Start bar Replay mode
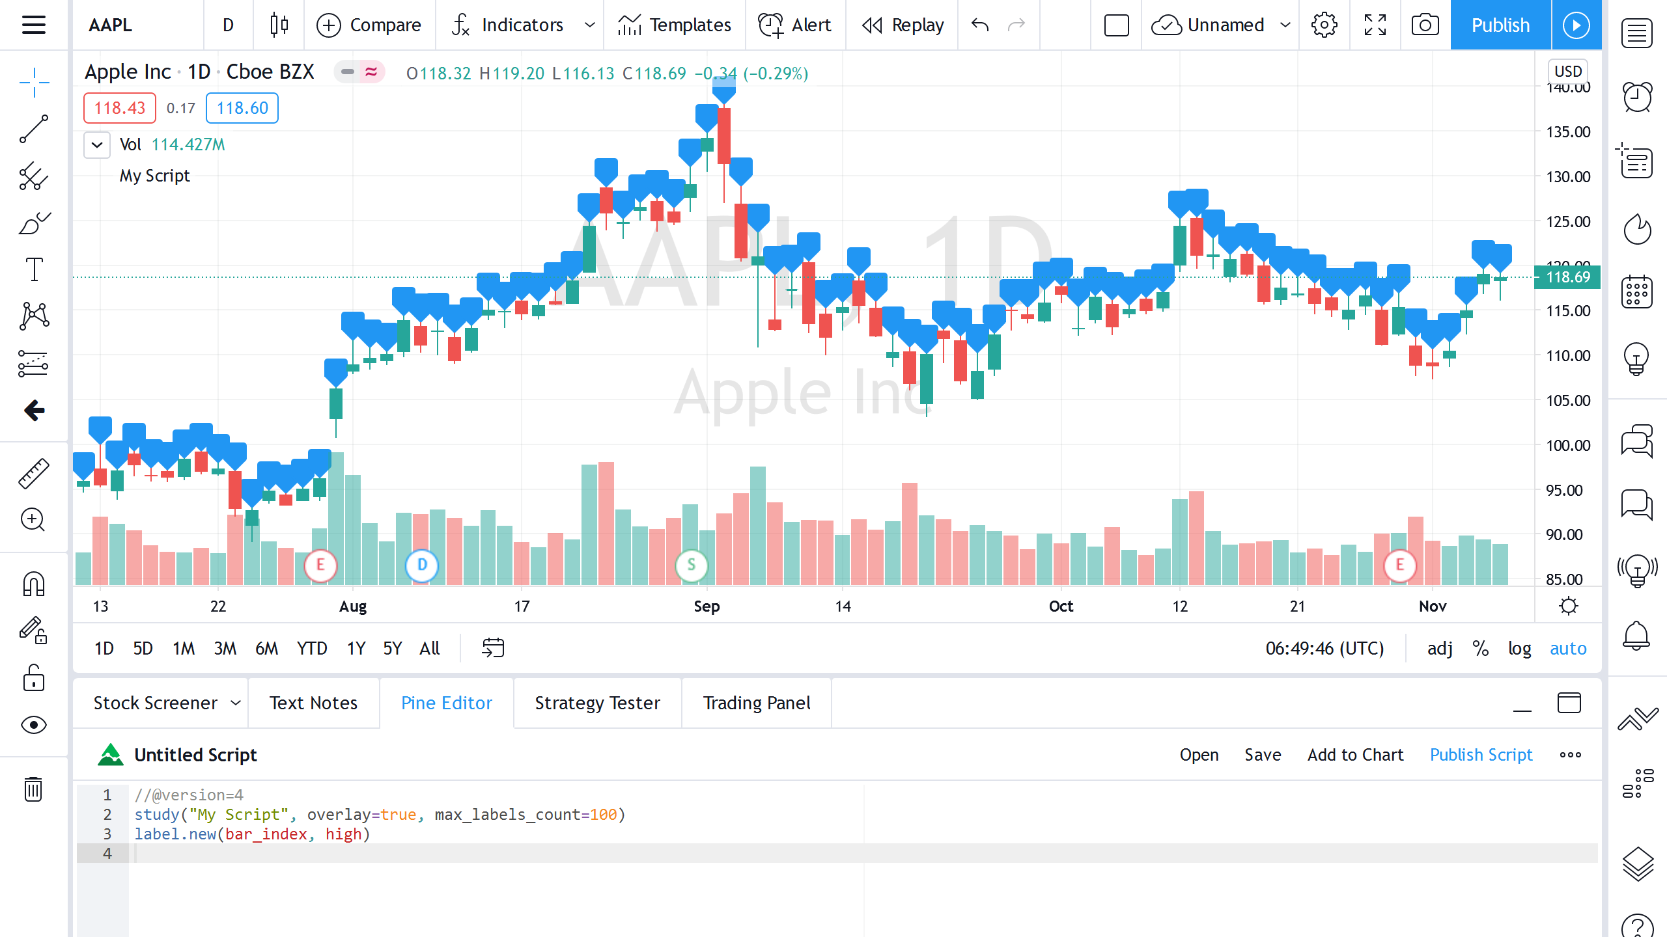Image resolution: width=1667 pixels, height=937 pixels. click(x=903, y=25)
